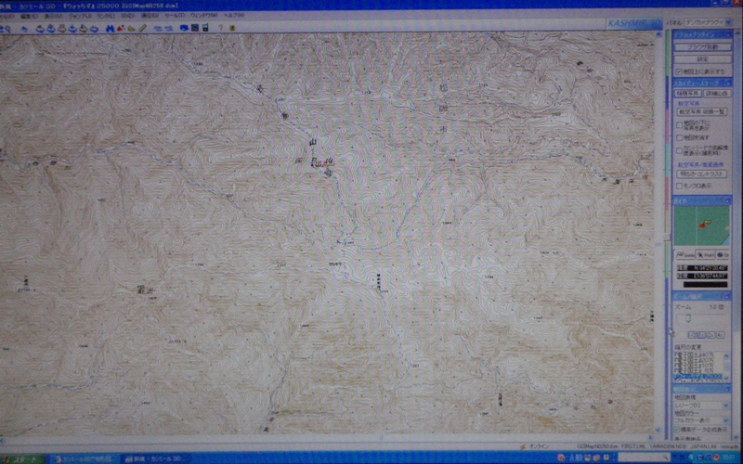Enable 地図の下に写真を表示 checkbox
The width and height of the screenshot is (743, 464).
pos(680,124)
